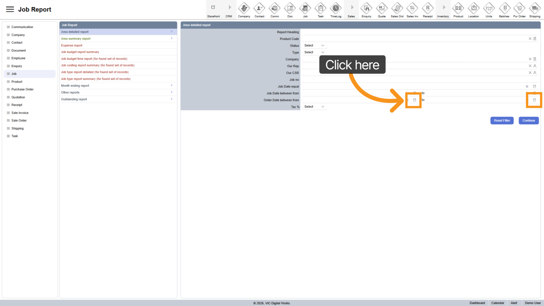
Task: Open person lookup for Our Rep field
Action: pos(535,66)
